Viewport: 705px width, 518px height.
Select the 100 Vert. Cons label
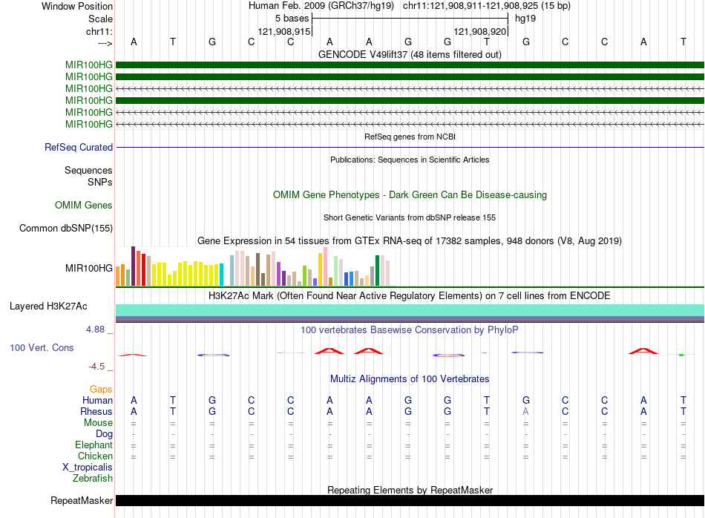pyautogui.click(x=42, y=347)
